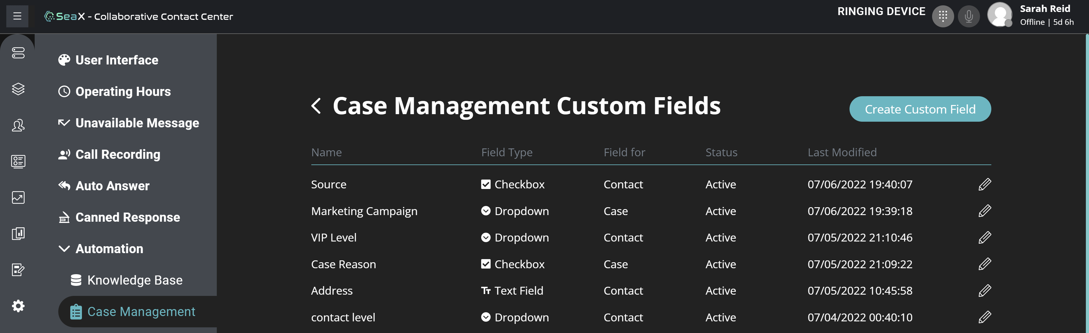Viewport: 1089px width, 333px height.
Task: Select Knowledge Base in the sidebar
Action: [135, 280]
